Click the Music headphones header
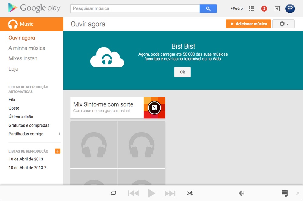The image size is (303, 201). 32,24
